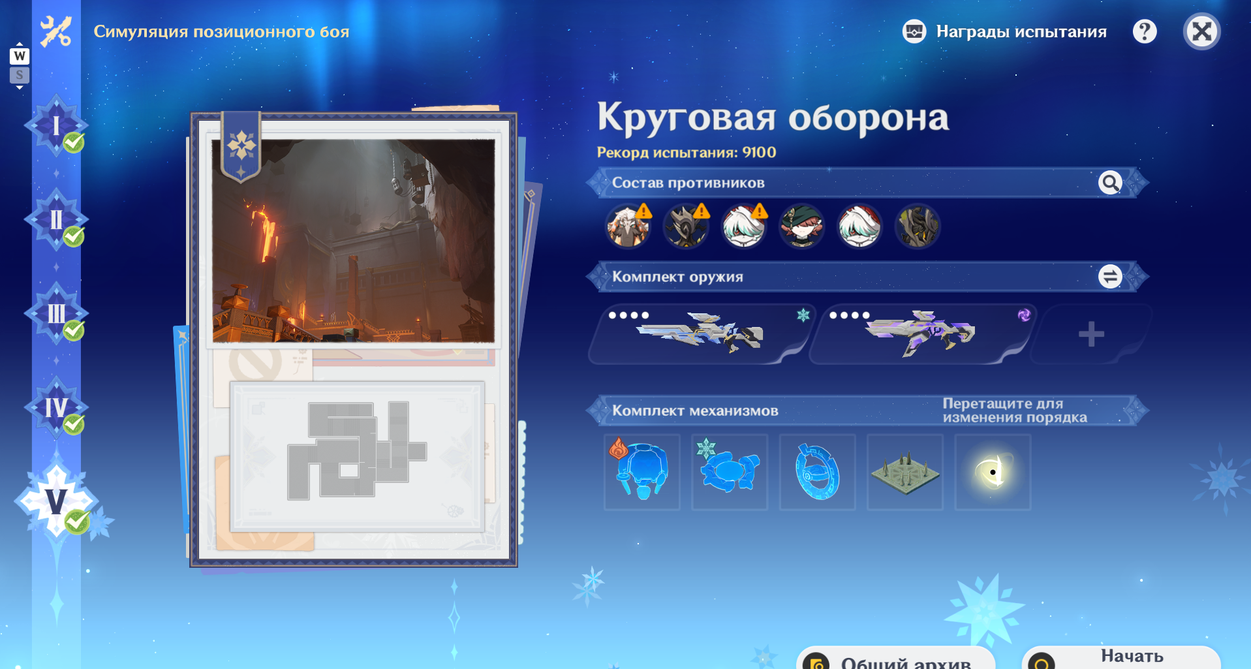
Task: Switch to stage IV tab
Action: [x=56, y=408]
